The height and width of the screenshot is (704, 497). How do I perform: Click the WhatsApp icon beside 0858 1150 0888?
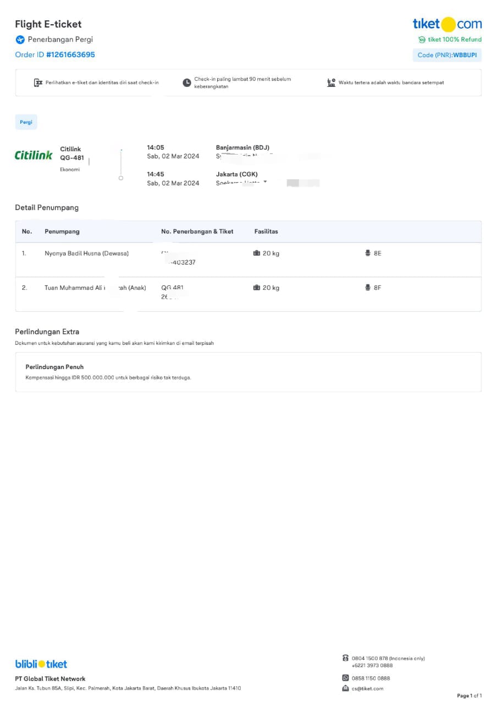click(345, 678)
